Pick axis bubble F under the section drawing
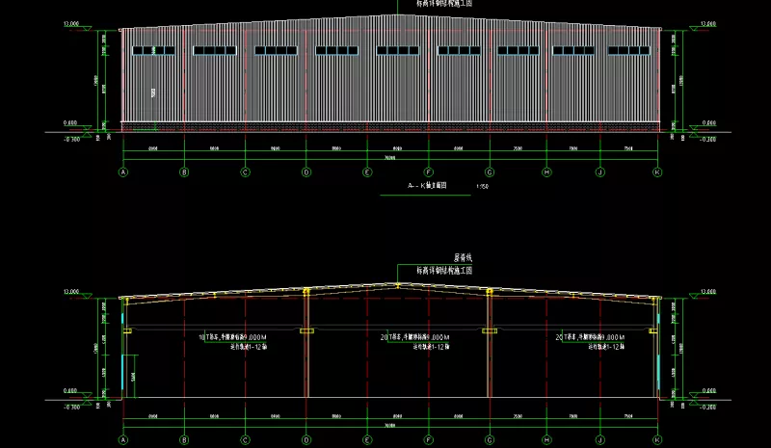 [x=428, y=440]
